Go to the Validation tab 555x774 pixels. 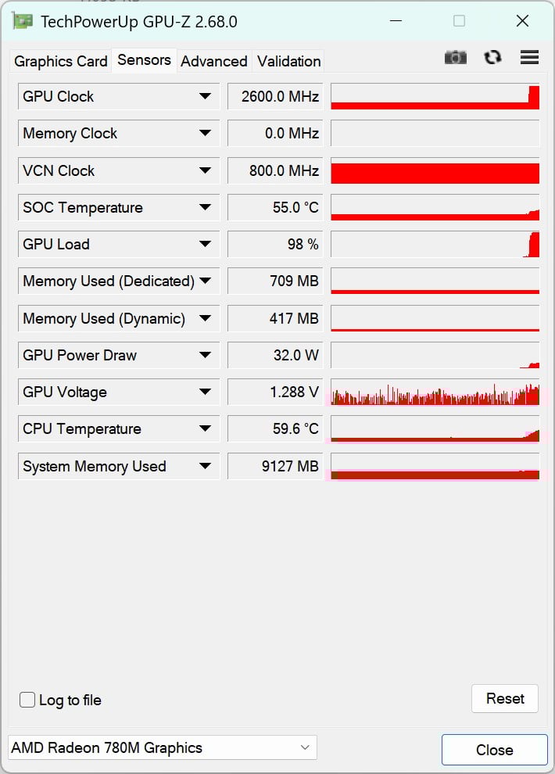click(x=288, y=61)
